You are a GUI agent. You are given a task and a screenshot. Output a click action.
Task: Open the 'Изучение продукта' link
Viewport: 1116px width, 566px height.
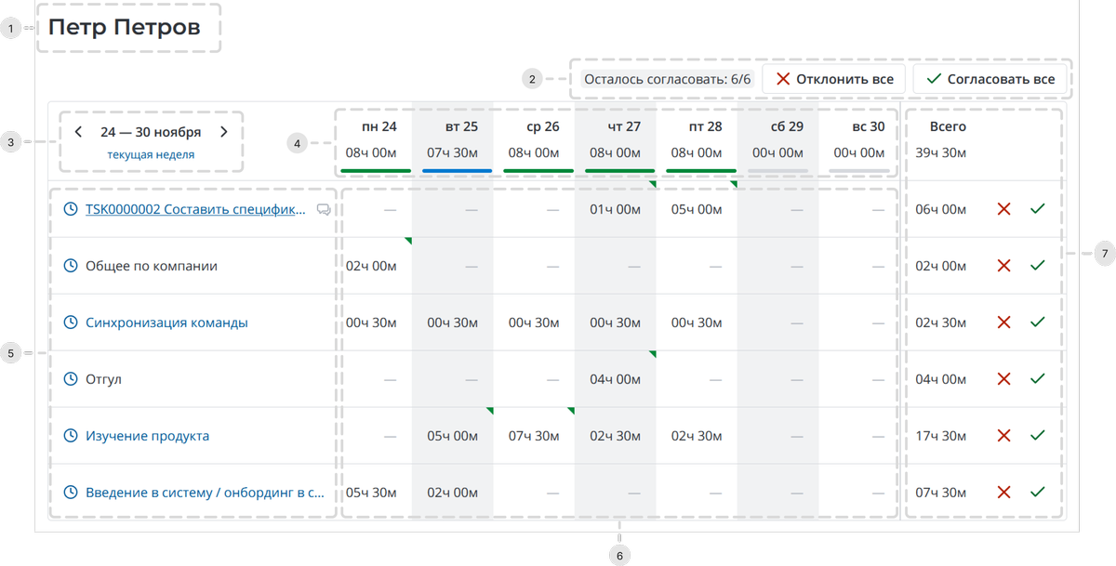[x=147, y=436]
